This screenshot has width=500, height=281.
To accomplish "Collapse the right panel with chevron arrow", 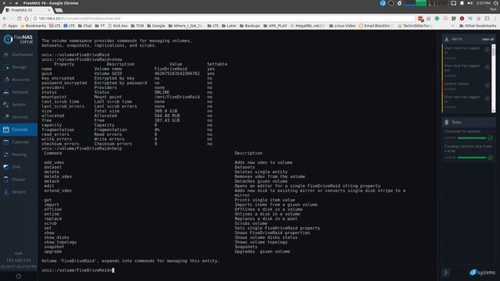I will tap(446, 272).
